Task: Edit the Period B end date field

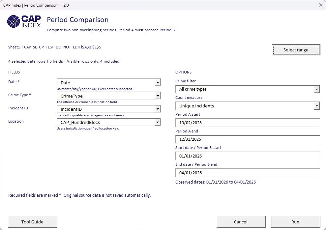Action: tap(248, 173)
